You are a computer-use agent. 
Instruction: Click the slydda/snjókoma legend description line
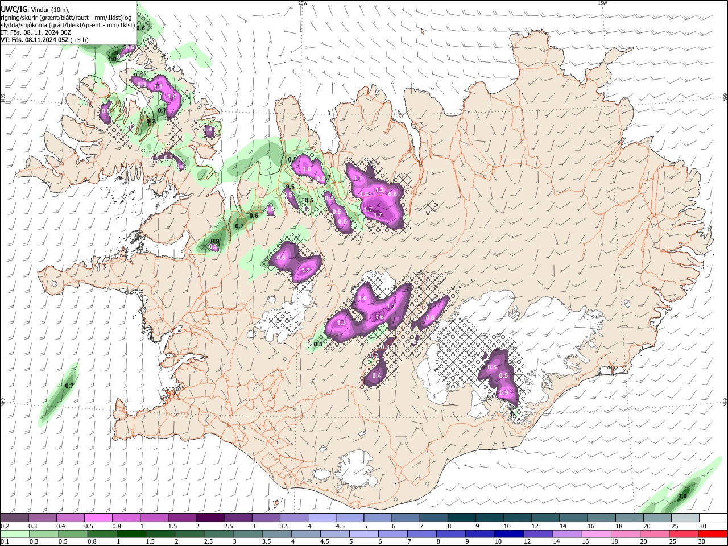click(x=68, y=24)
